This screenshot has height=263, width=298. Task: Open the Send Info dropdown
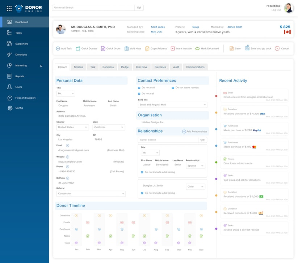pos(172,105)
